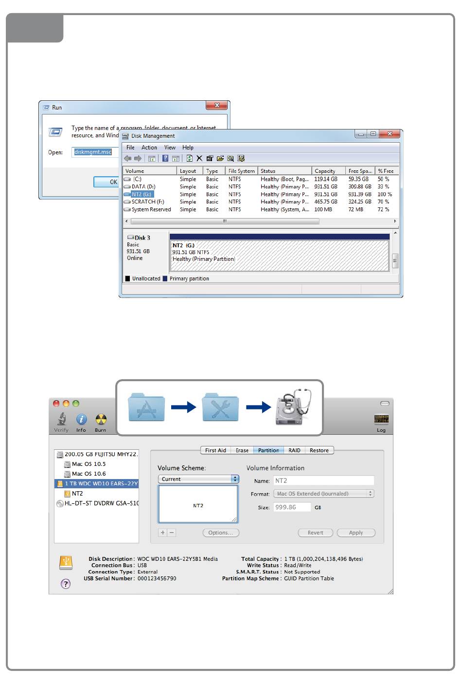
Task: Open the Volume Scheme Current dropdown
Action: [198, 479]
